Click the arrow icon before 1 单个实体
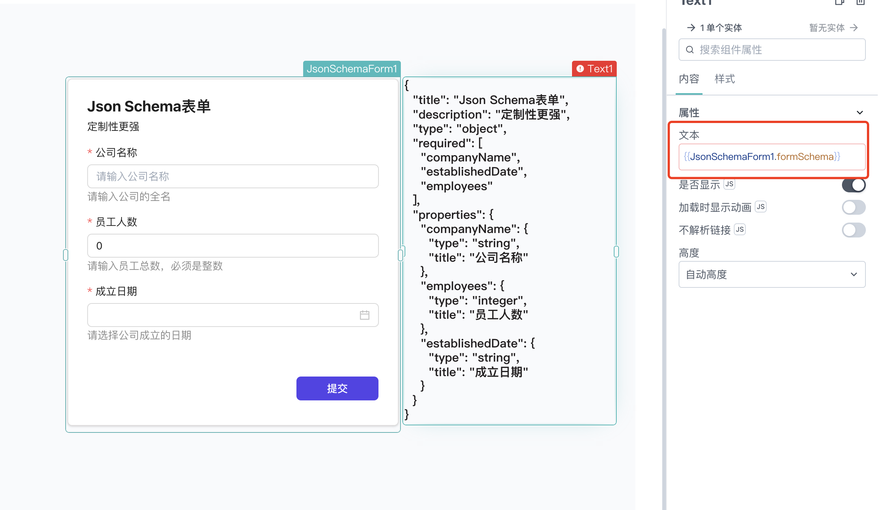This screenshot has width=880, height=510. [691, 28]
